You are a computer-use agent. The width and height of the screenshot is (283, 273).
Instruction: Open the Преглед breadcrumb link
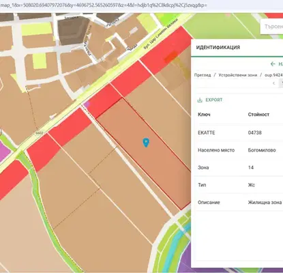[x=203, y=75]
